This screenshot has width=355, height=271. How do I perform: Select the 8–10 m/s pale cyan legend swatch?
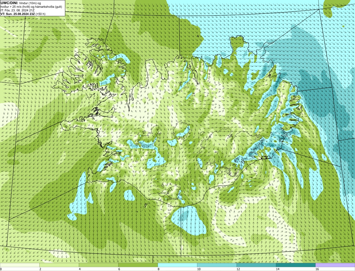tap(177, 265)
